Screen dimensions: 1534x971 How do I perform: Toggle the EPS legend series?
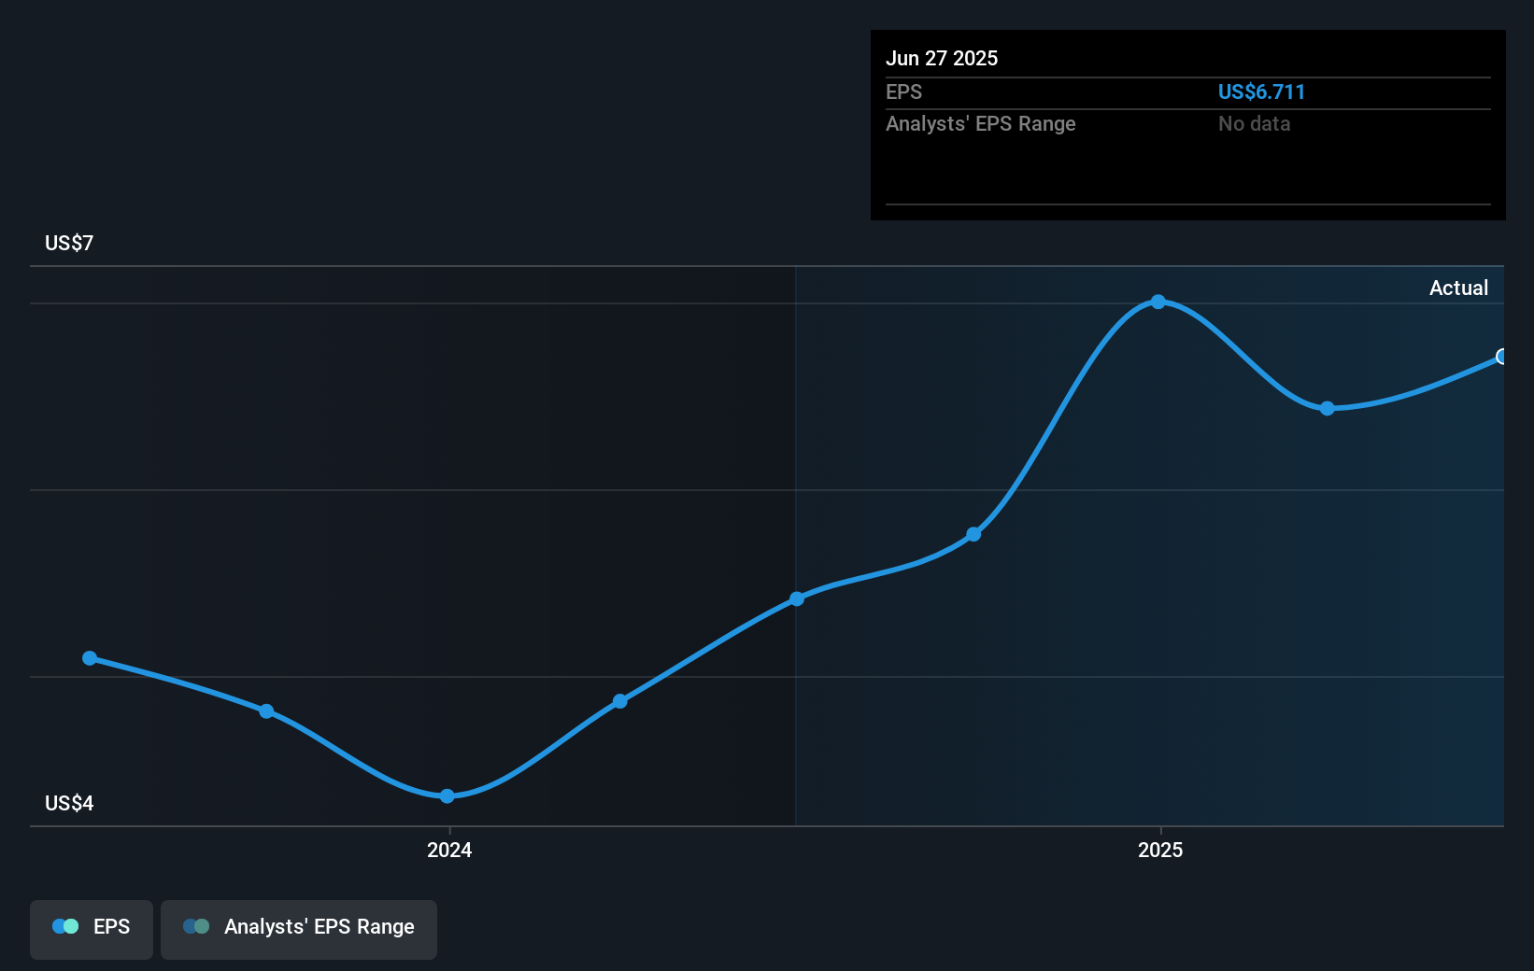click(x=92, y=929)
